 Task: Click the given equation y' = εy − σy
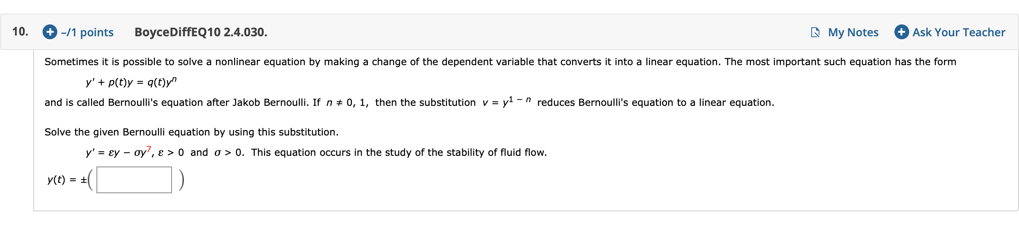(118, 152)
